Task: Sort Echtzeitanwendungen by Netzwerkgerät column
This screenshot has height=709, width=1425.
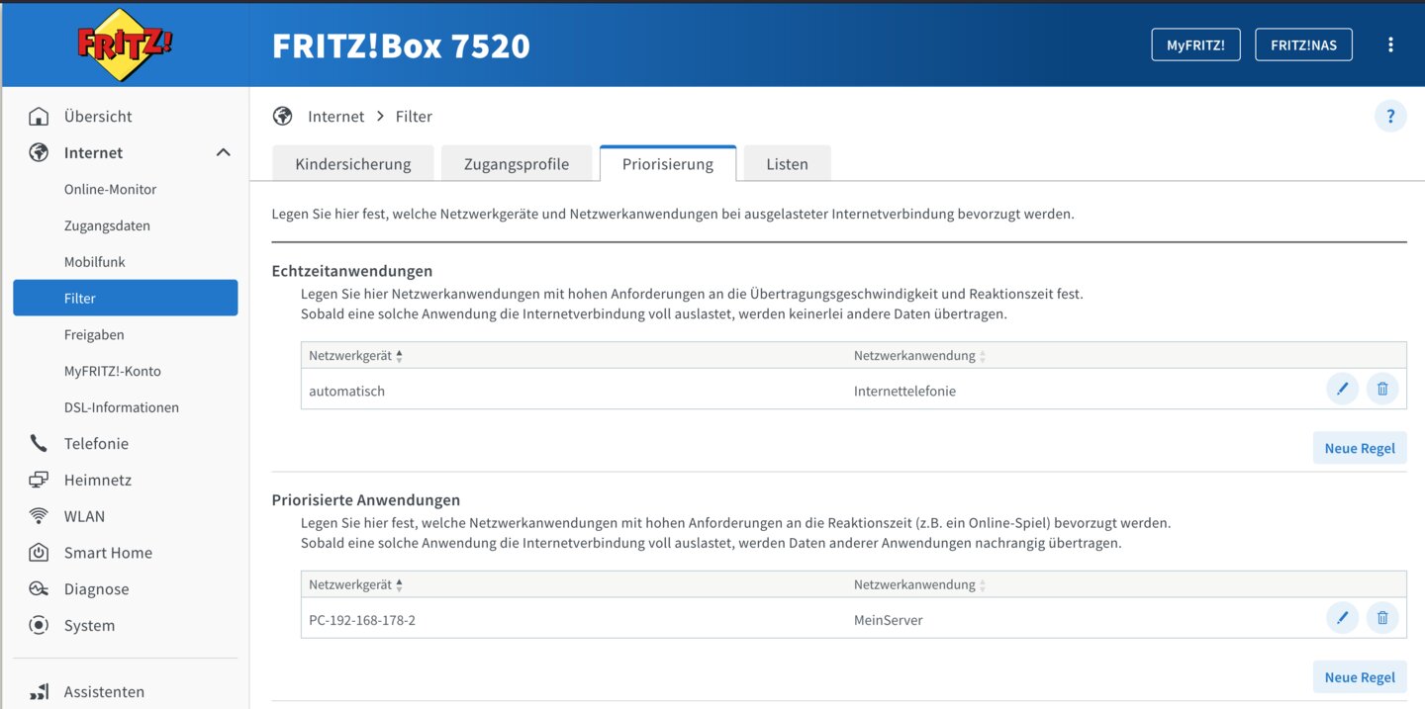Action: click(356, 356)
